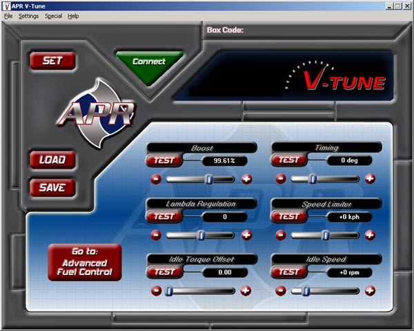The height and width of the screenshot is (331, 414).
Task: Minimize the APR V-Tune window
Action: click(x=389, y=6)
